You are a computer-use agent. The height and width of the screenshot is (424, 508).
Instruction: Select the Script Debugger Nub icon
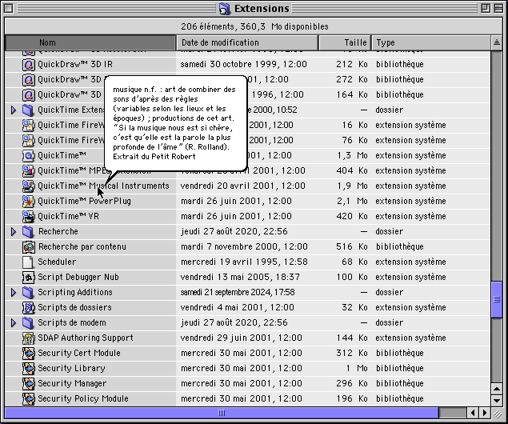[29, 278]
